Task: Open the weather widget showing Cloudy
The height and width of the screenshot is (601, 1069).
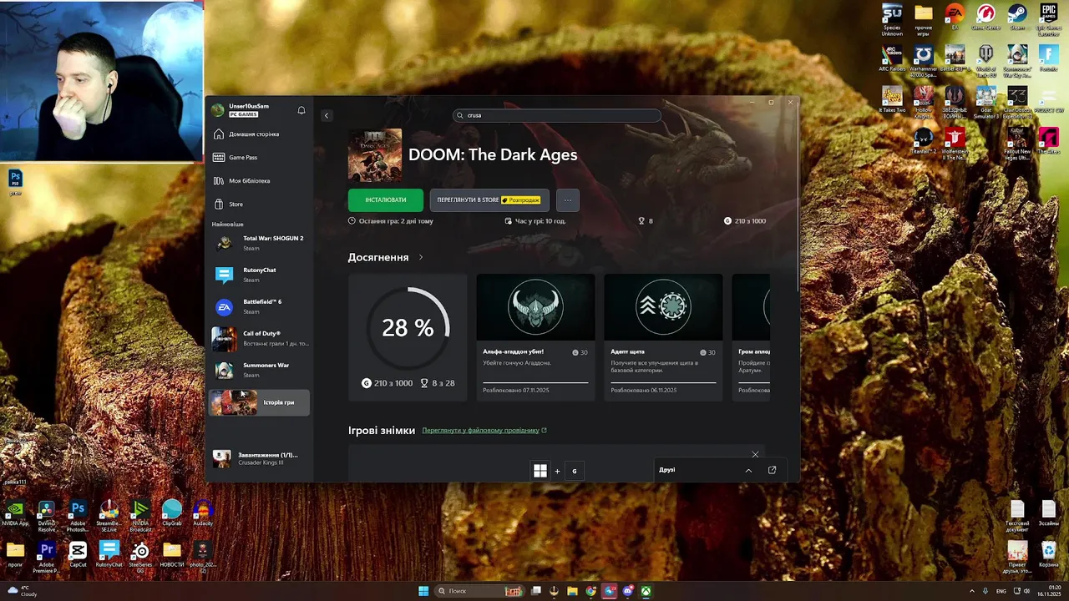Action: pos(21,591)
